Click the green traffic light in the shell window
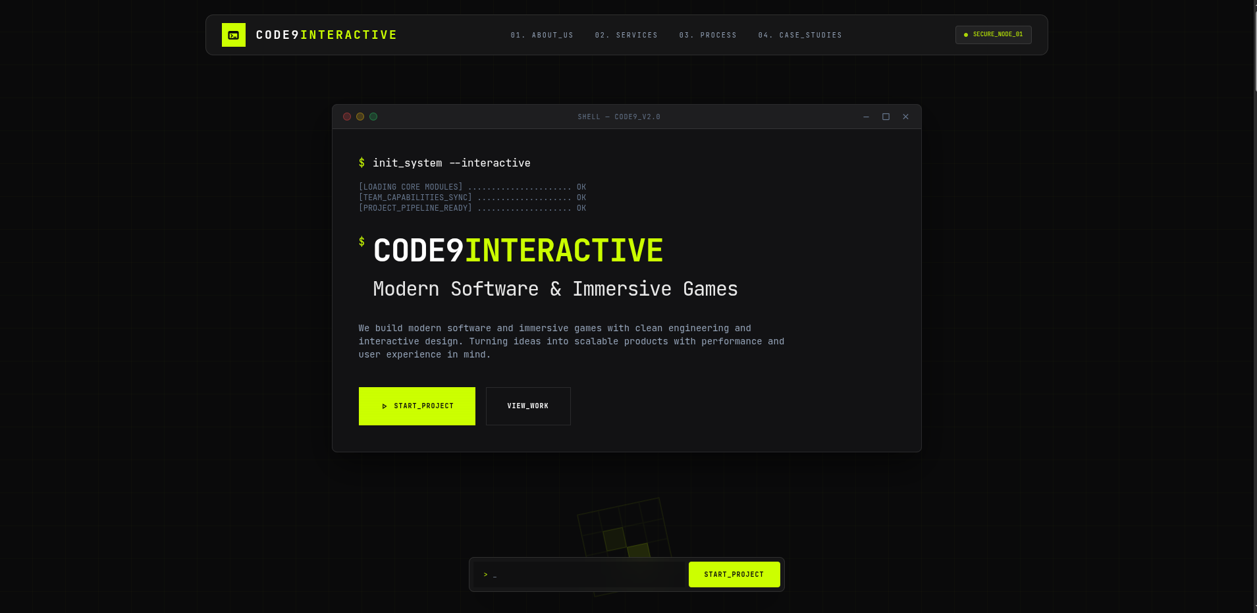Screen dimensions: 1257x613 [374, 117]
